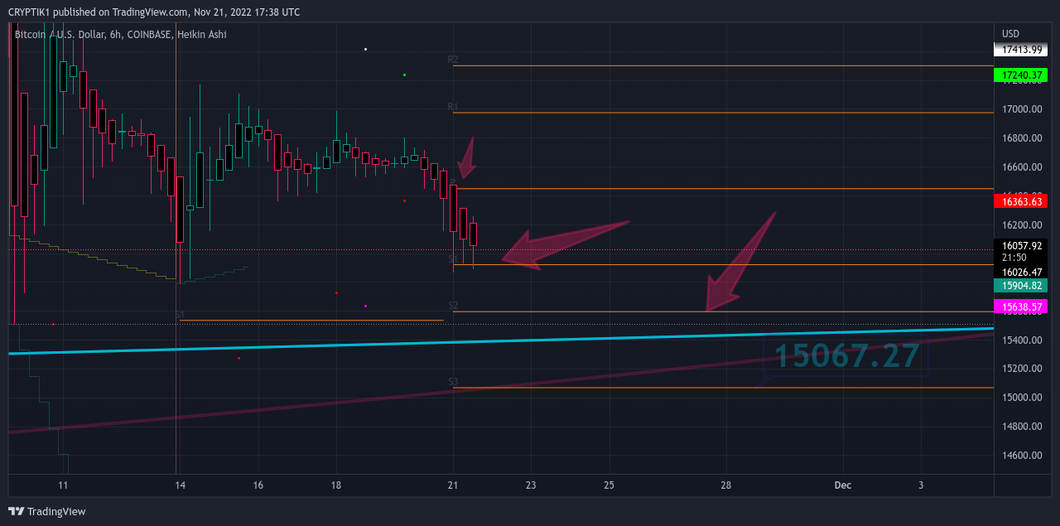Click the TradingView logo at bottom left
Image resolution: width=1060 pixels, height=526 pixels.
tap(47, 511)
